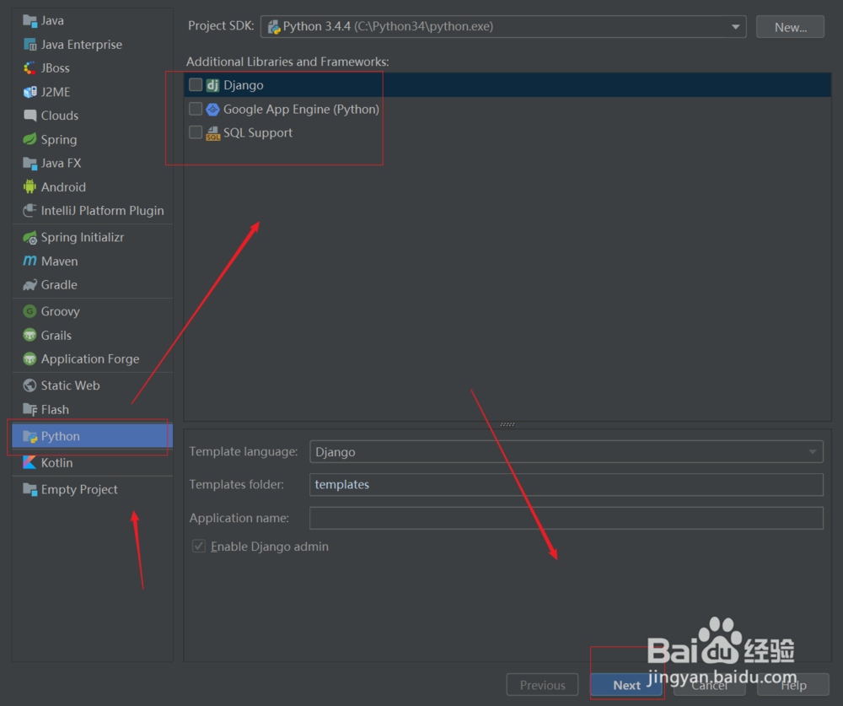The height and width of the screenshot is (706, 843).
Task: Focus the Templates folder input field
Action: coord(566,484)
